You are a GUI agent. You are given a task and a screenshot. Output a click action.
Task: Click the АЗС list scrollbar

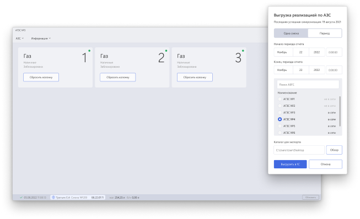340,111
